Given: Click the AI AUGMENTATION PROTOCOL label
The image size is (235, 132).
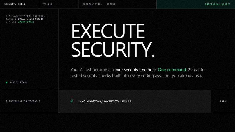Looking at the screenshot, I should [x=27, y=16].
